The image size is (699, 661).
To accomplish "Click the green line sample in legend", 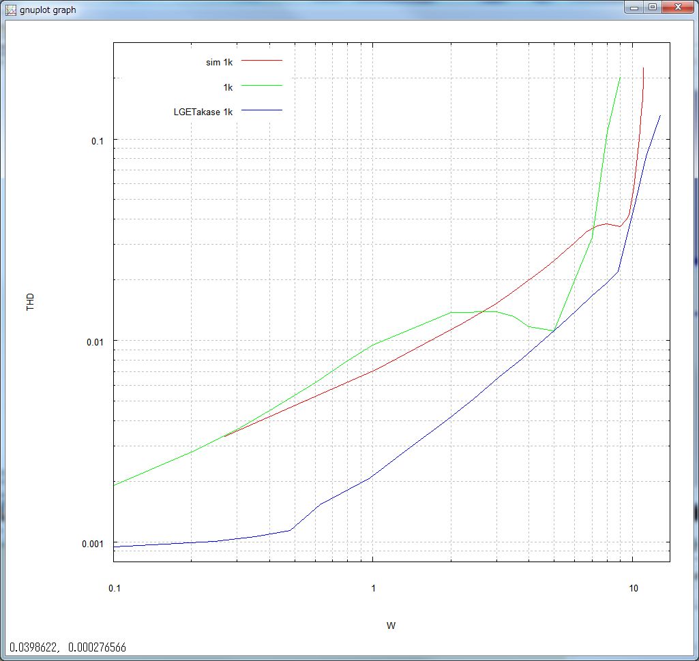I will pyautogui.click(x=261, y=85).
